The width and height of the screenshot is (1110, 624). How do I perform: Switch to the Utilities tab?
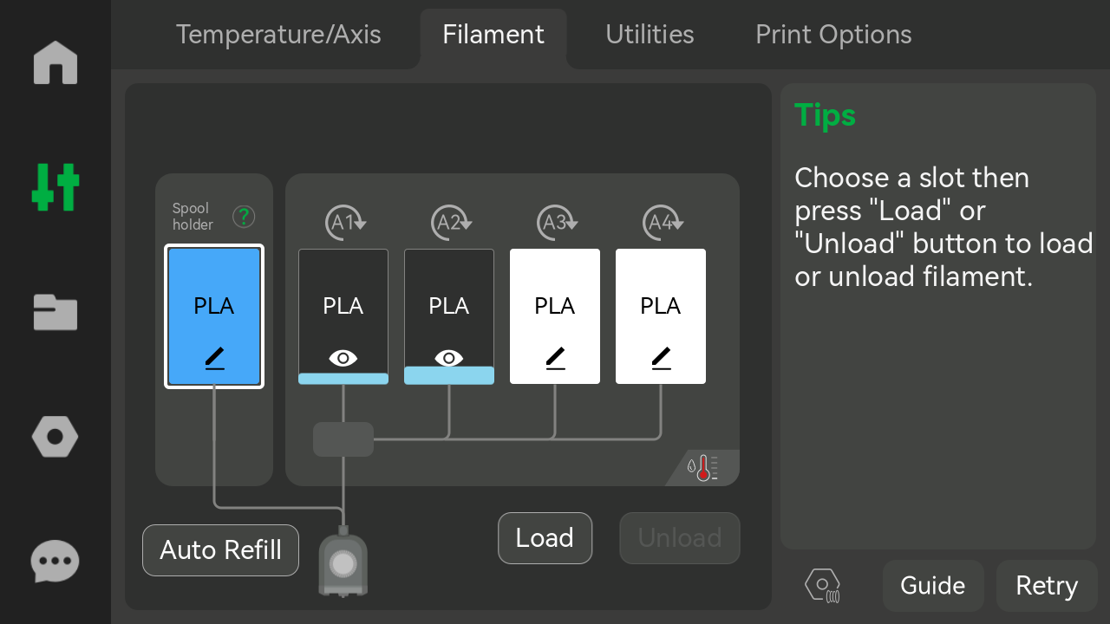(x=650, y=35)
